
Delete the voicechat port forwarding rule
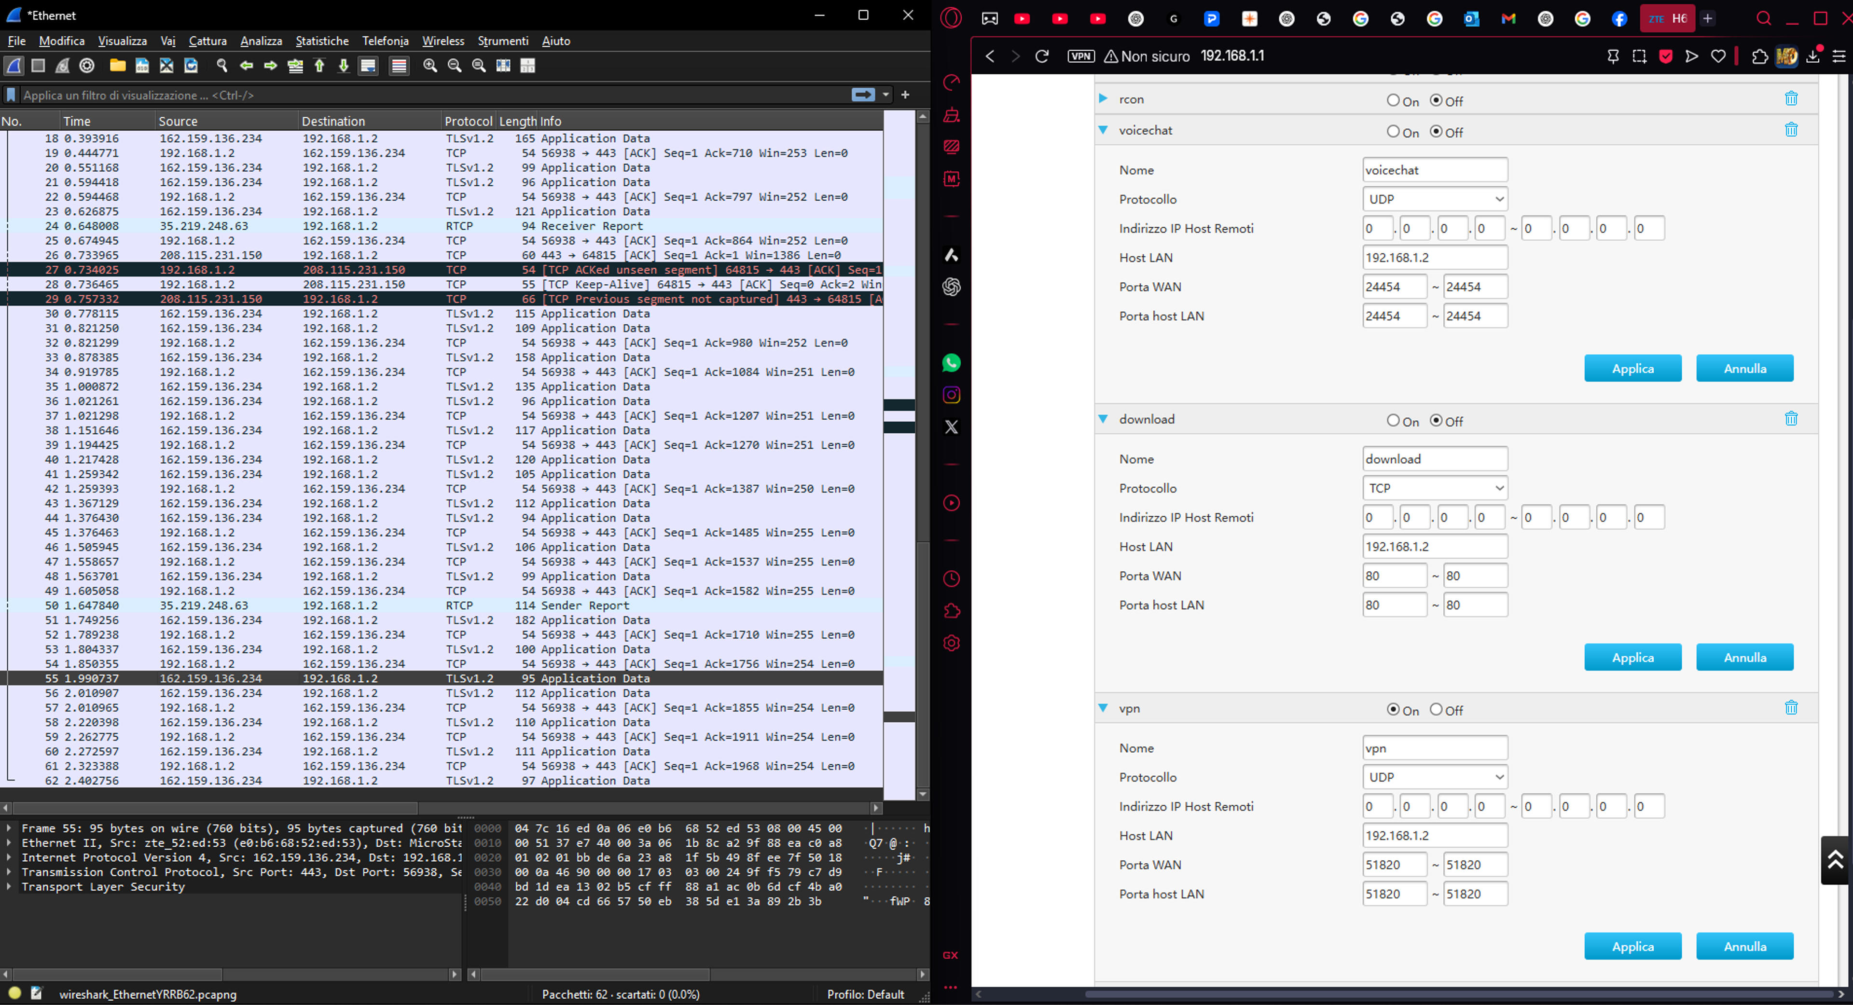1791,129
